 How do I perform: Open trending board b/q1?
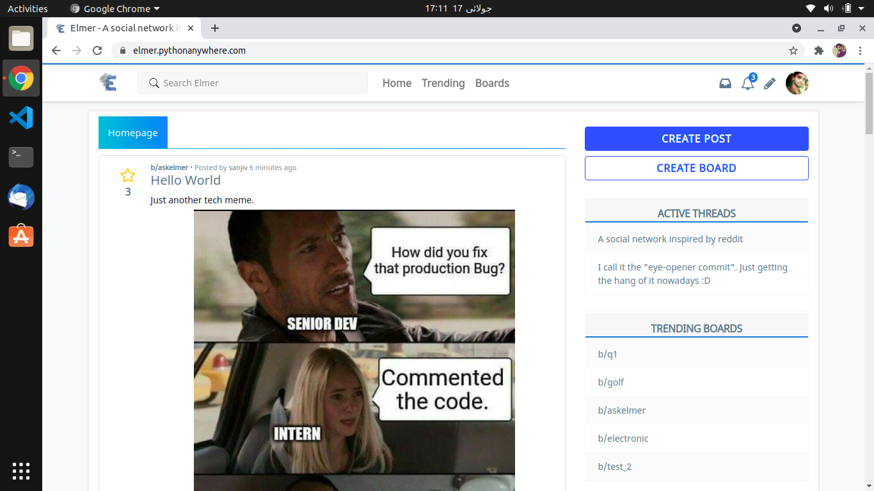tap(608, 354)
